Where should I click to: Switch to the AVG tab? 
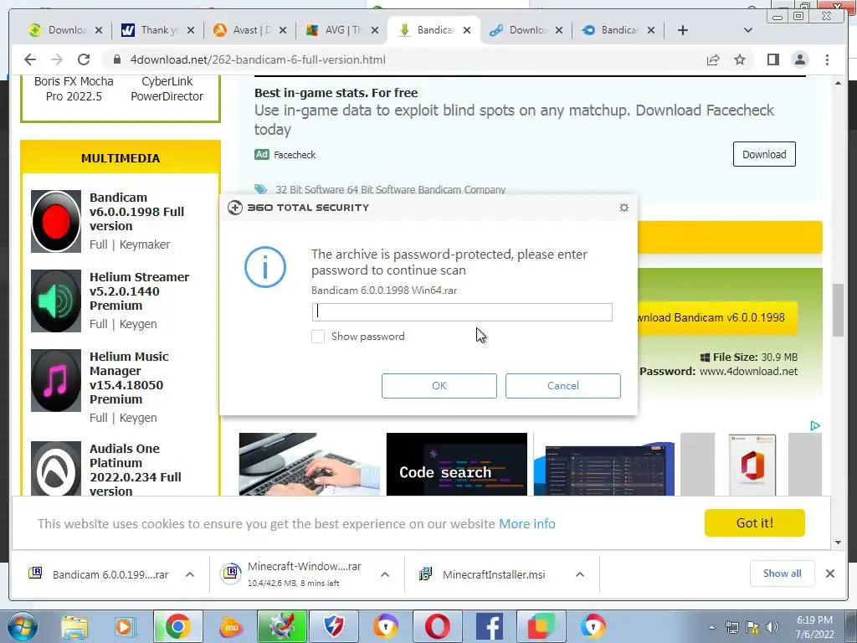pyautogui.click(x=342, y=30)
